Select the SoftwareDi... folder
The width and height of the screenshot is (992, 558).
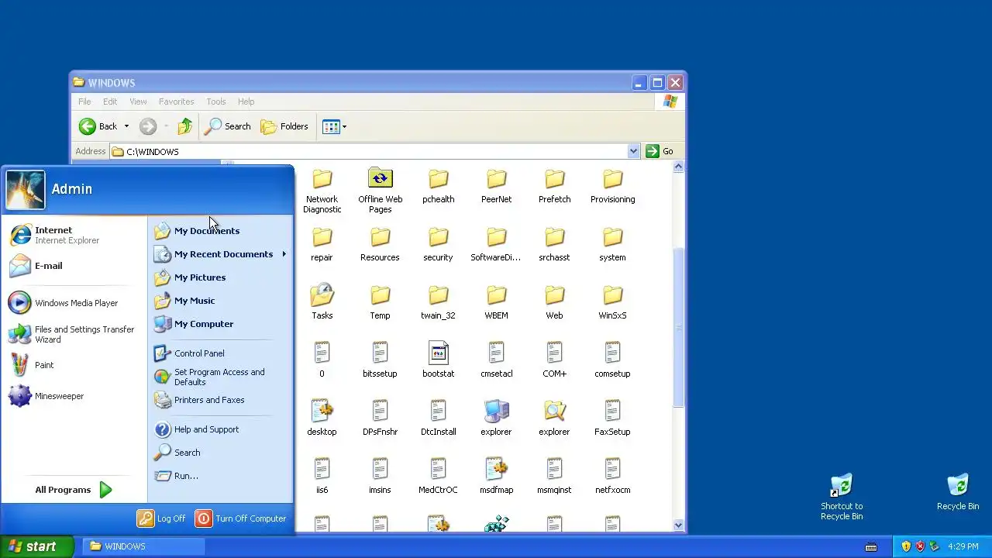click(x=496, y=244)
